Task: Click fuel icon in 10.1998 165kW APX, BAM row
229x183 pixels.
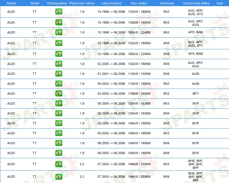Action: [59, 32]
